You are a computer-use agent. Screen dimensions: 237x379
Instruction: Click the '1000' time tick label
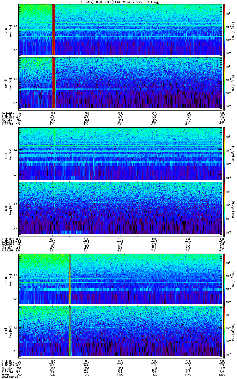coord(19,375)
